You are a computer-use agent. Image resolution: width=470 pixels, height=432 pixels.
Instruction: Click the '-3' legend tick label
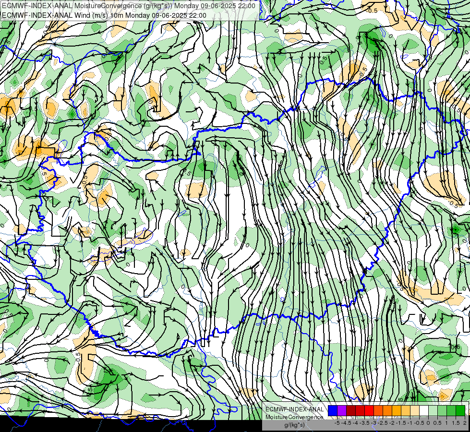(x=374, y=423)
